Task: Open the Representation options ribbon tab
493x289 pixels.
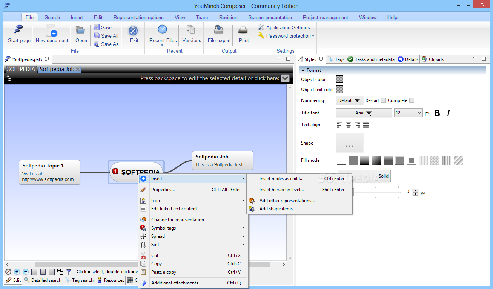Action: click(138, 17)
